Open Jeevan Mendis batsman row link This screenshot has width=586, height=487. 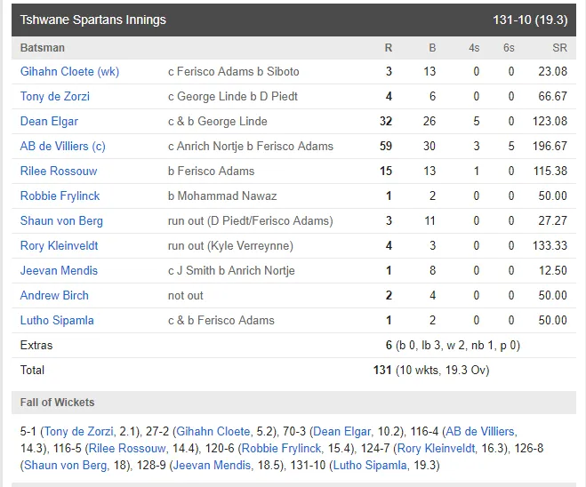coord(59,271)
